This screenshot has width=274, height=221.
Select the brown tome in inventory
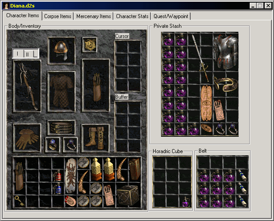click(135, 169)
